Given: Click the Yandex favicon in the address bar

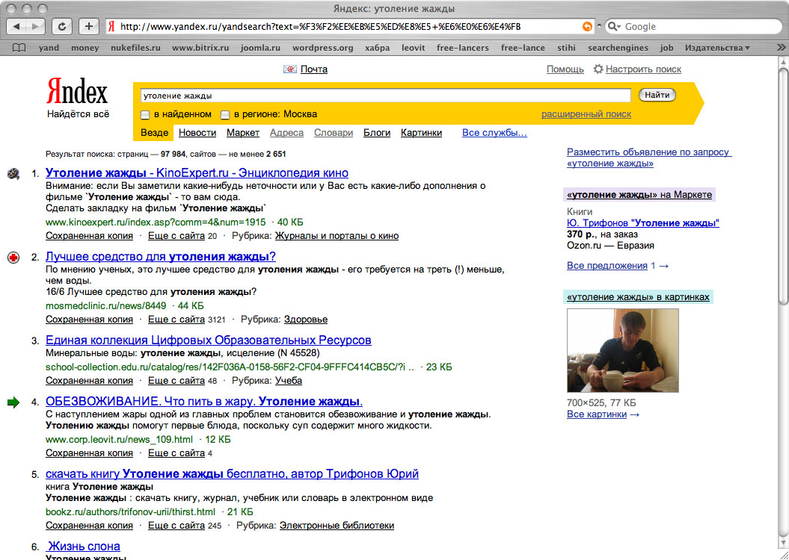Looking at the screenshot, I should click(x=111, y=27).
